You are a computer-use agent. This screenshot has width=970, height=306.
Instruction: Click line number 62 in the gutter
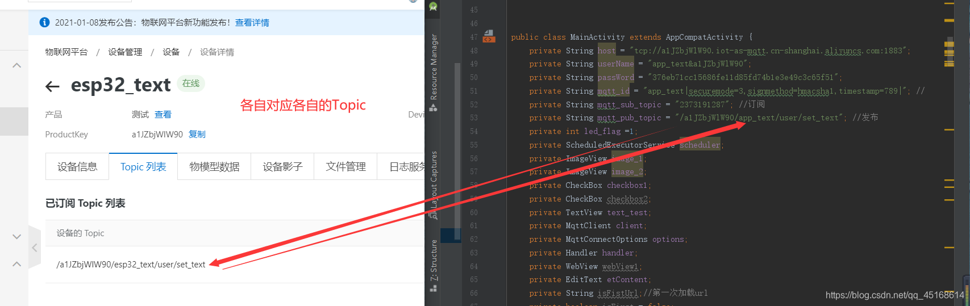(474, 240)
